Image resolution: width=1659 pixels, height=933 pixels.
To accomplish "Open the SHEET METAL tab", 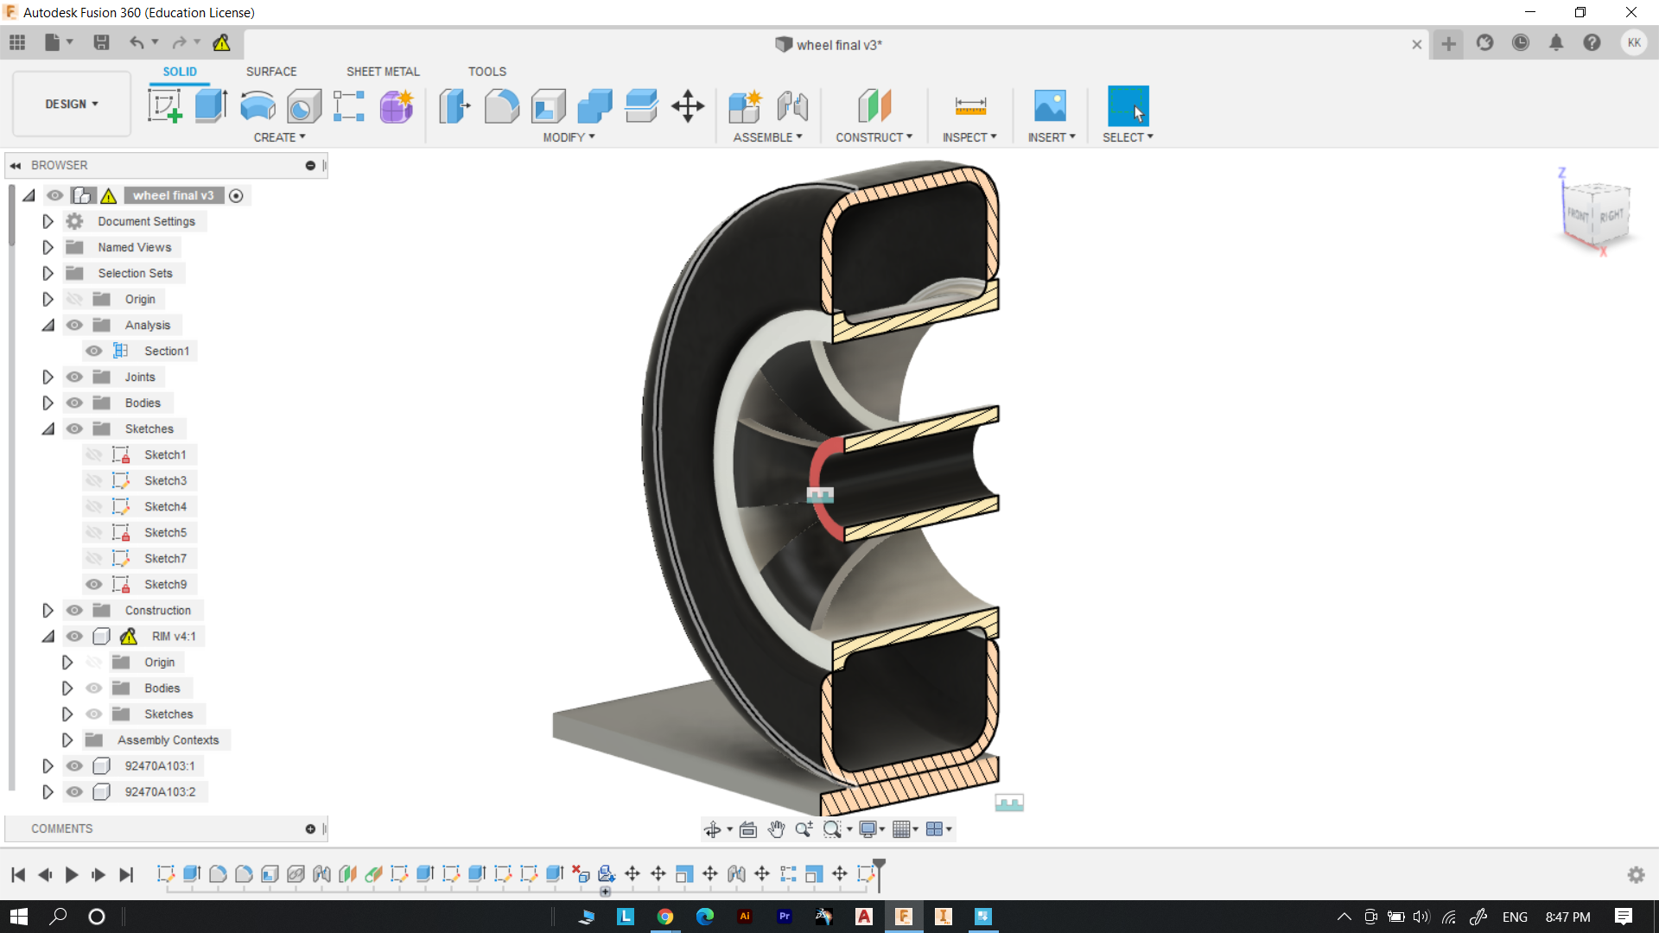I will tap(383, 72).
